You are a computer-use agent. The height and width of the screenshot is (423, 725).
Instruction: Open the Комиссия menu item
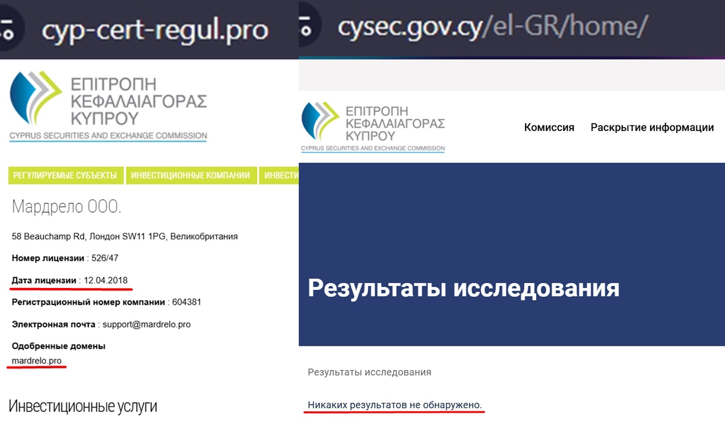[549, 128]
